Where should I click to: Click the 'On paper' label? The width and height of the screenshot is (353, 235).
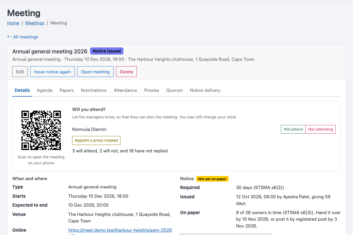tap(190, 213)
